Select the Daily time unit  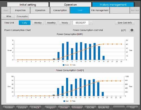tap(25, 23)
